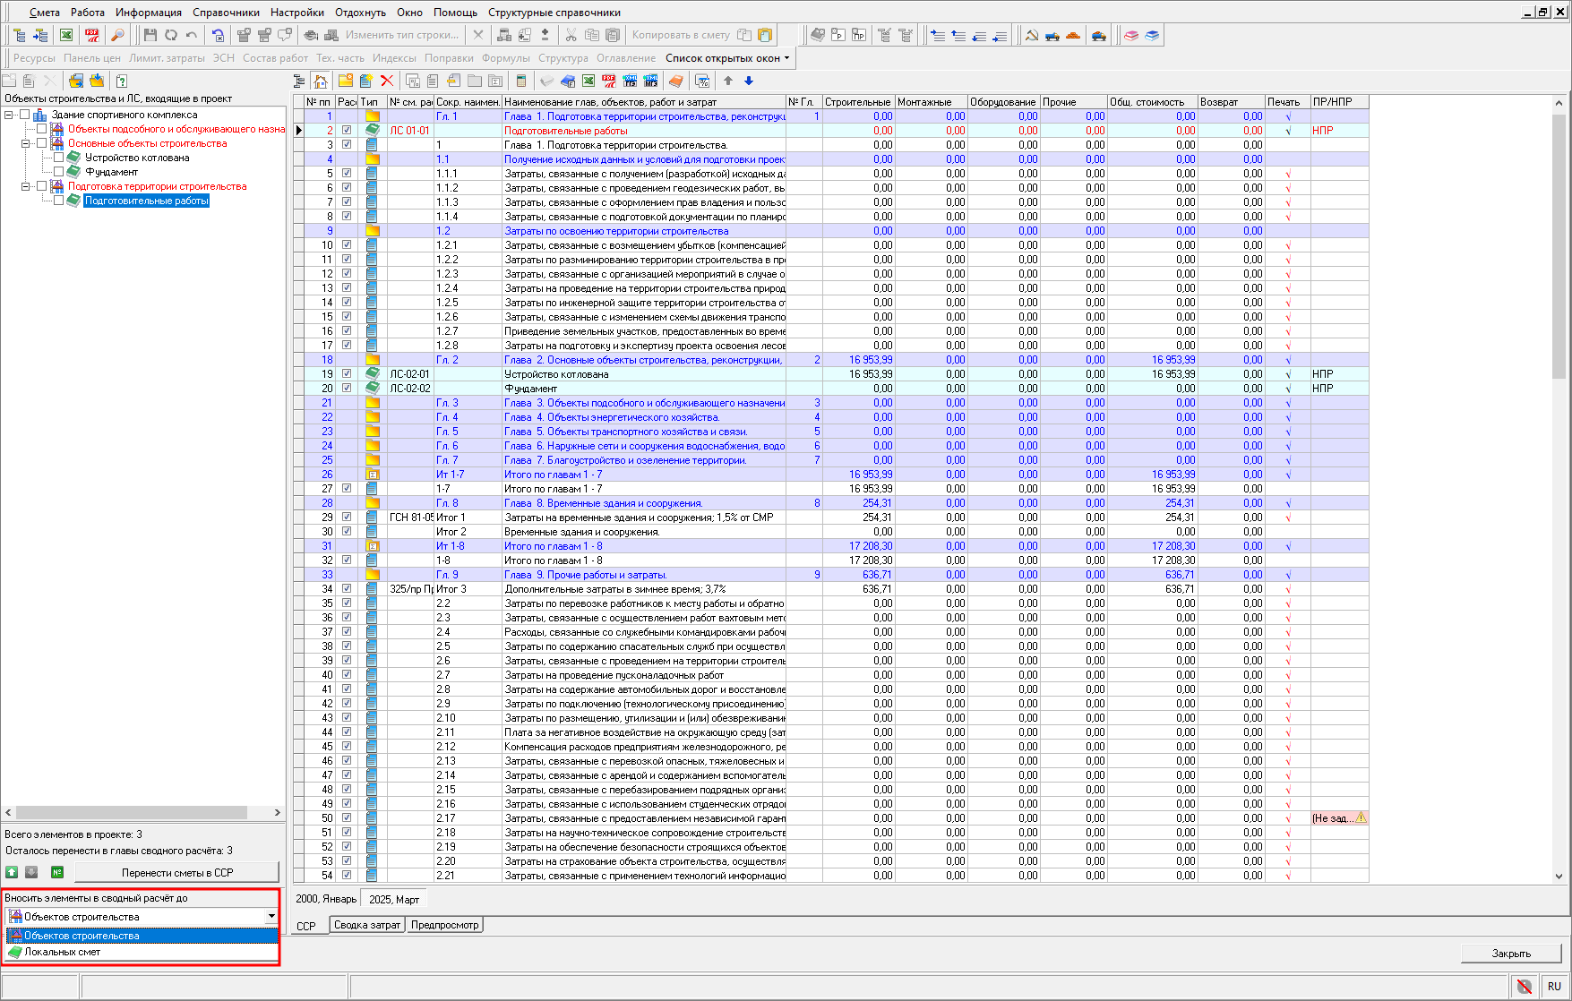Screen dimensions: 1572x1001
Task: Check the Здание спортивного комплекса checkbox
Action: (25, 115)
